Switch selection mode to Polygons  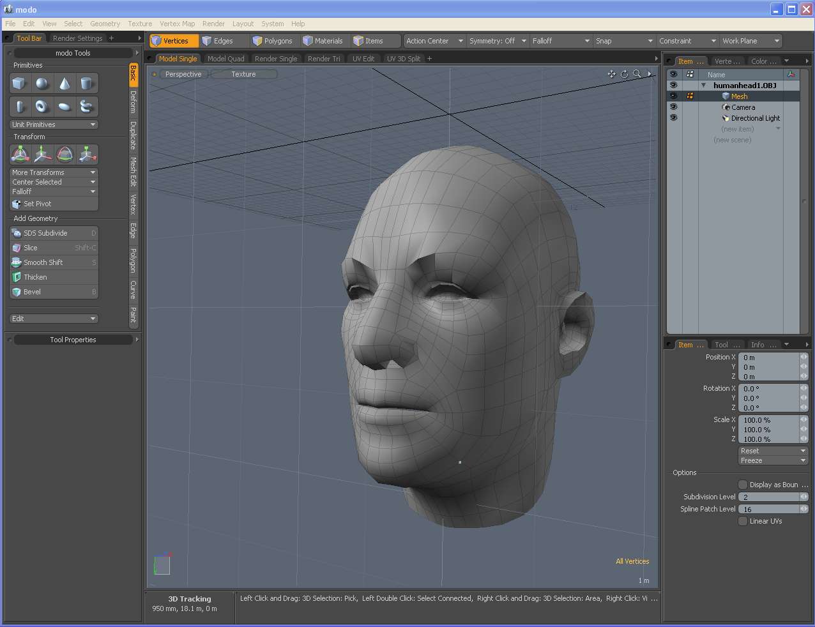[274, 41]
